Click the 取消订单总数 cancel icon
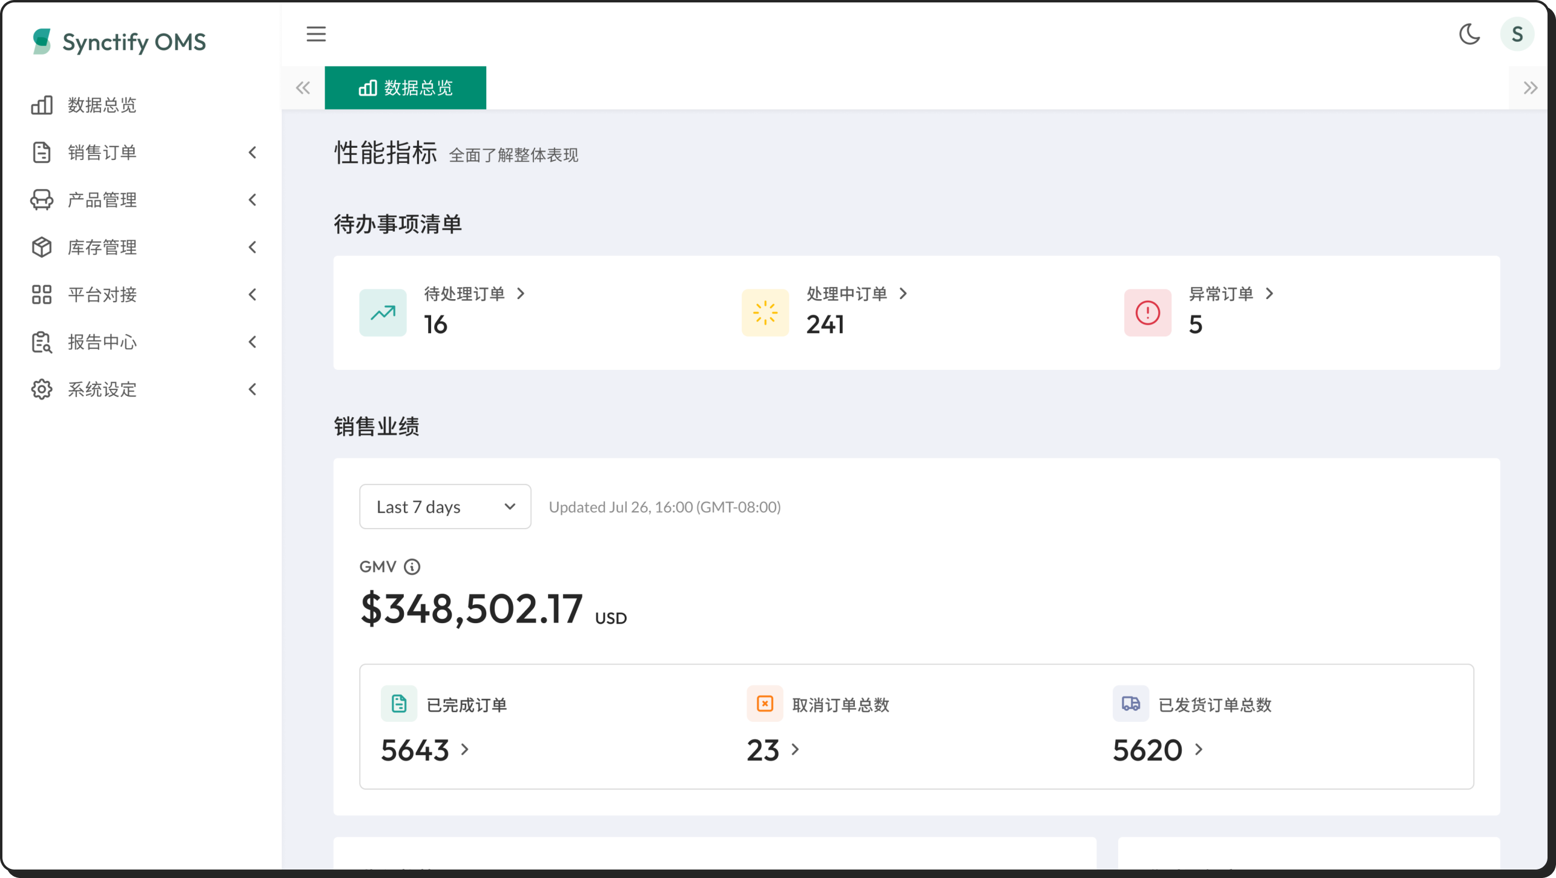Screen dimensions: 1556x878 [765, 704]
